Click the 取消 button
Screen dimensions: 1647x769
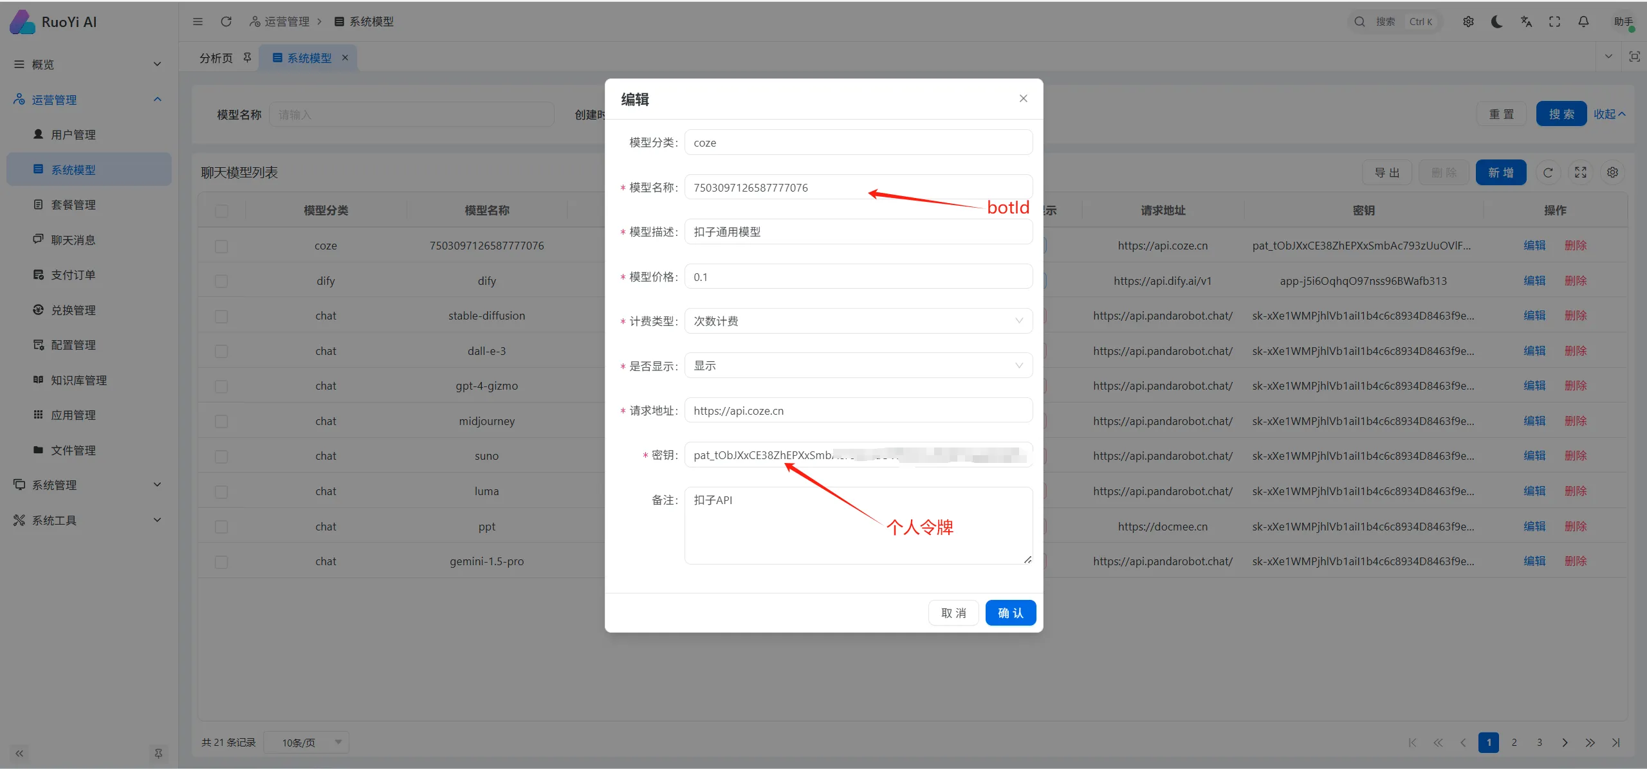pyautogui.click(x=953, y=613)
